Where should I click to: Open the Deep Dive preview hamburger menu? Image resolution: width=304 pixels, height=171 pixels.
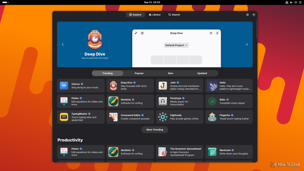tap(211, 33)
